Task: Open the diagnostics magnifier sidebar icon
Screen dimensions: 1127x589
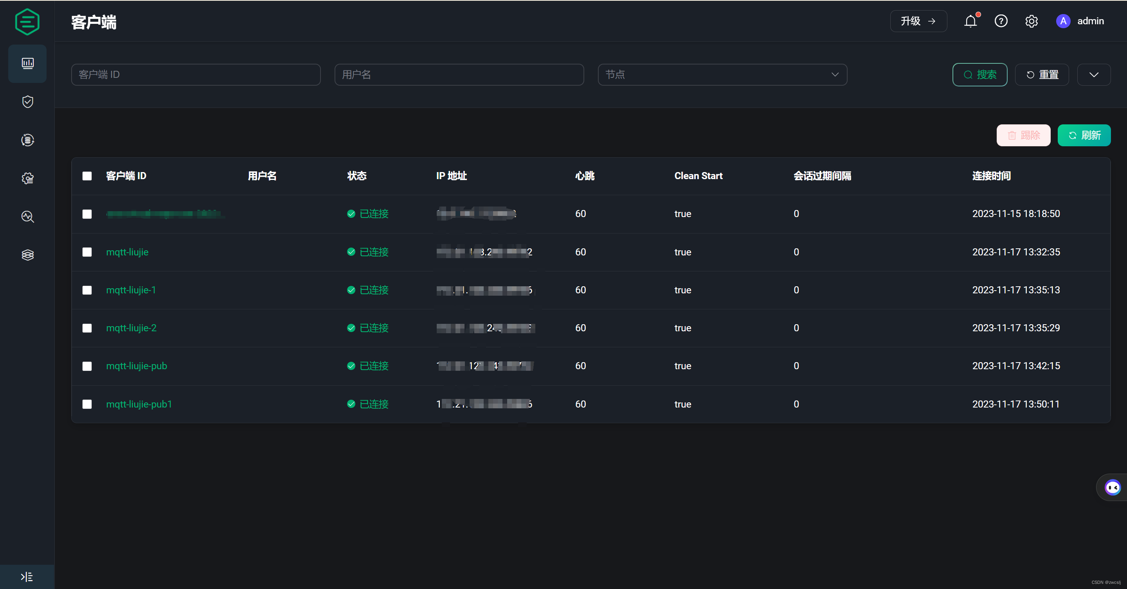Action: pyautogui.click(x=27, y=216)
